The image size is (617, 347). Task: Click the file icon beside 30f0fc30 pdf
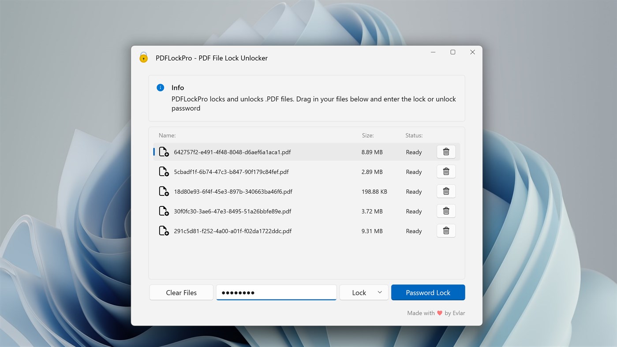[x=164, y=211]
